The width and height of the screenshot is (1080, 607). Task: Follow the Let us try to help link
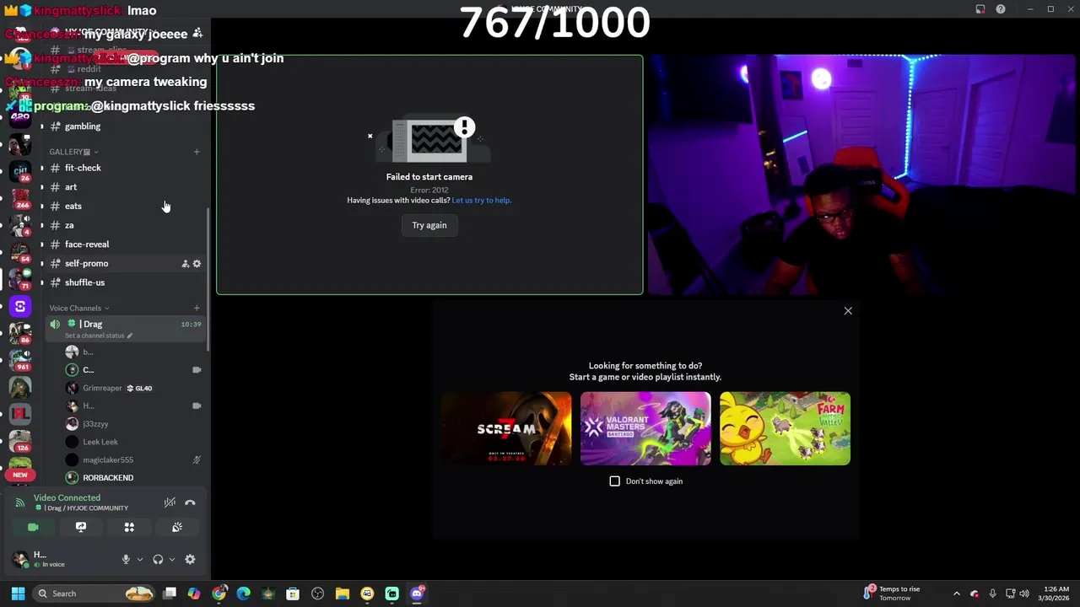pos(481,201)
